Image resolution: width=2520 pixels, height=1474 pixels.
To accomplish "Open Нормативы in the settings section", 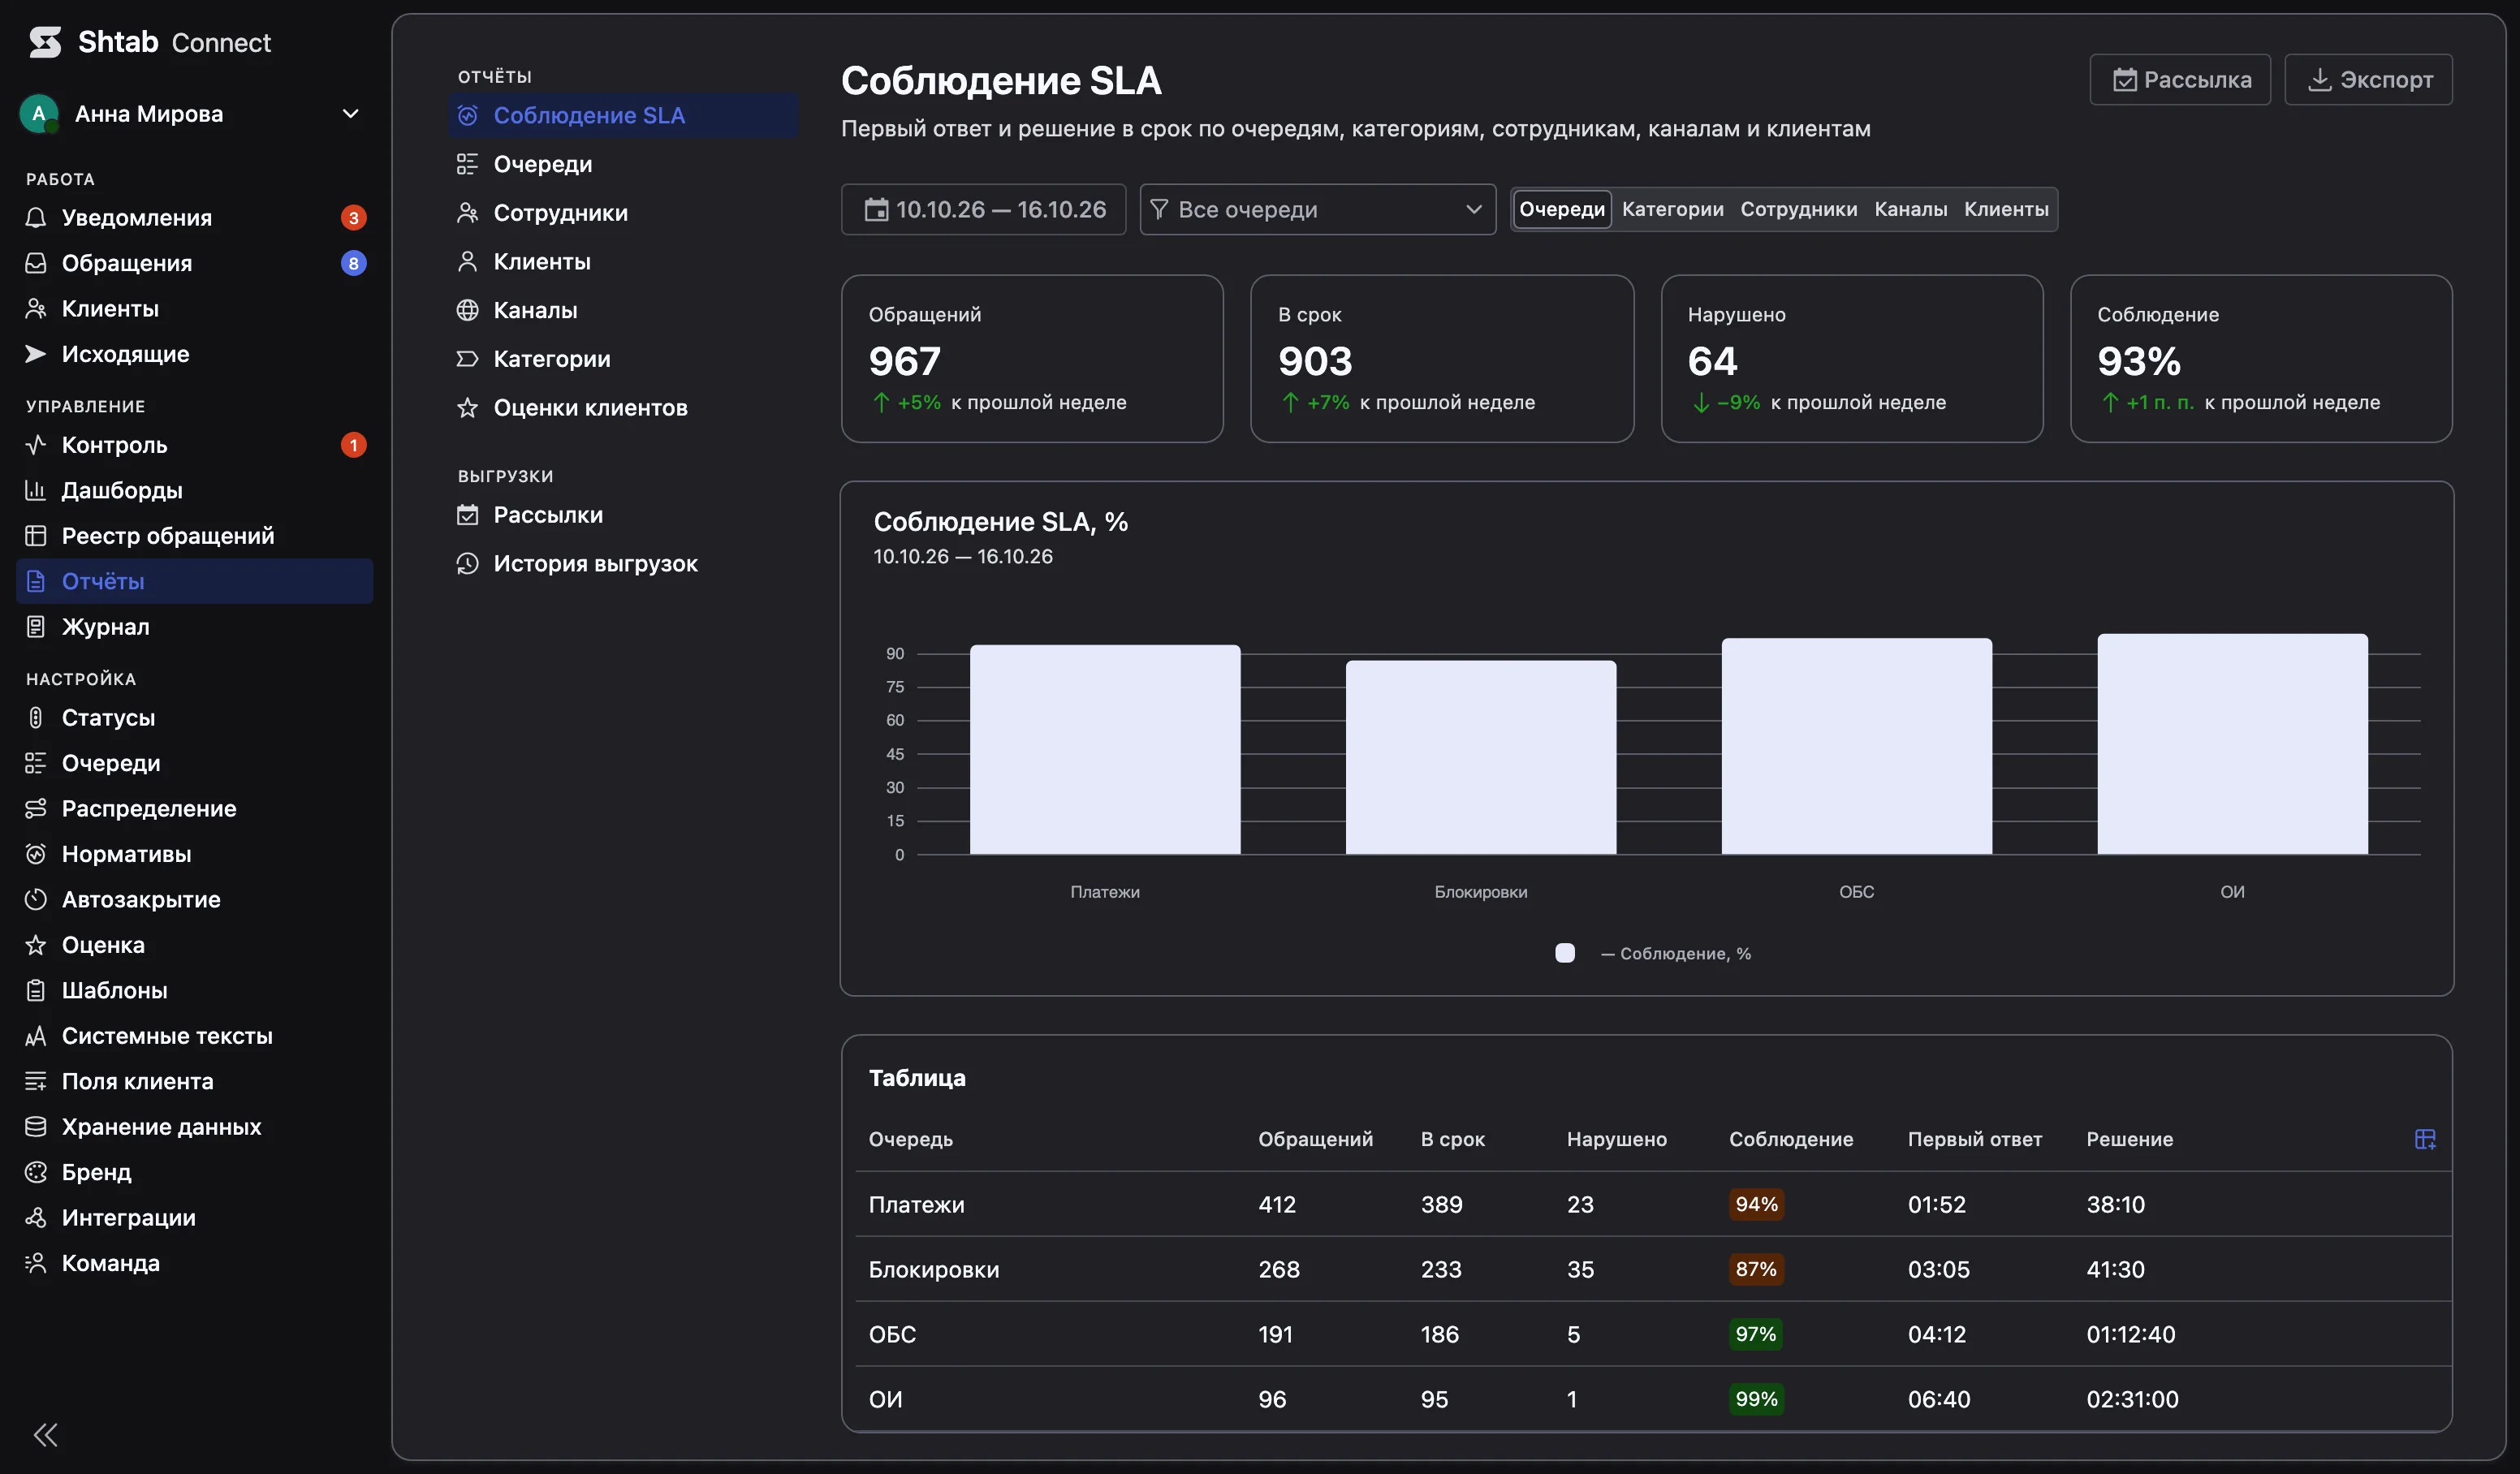I will point(194,854).
